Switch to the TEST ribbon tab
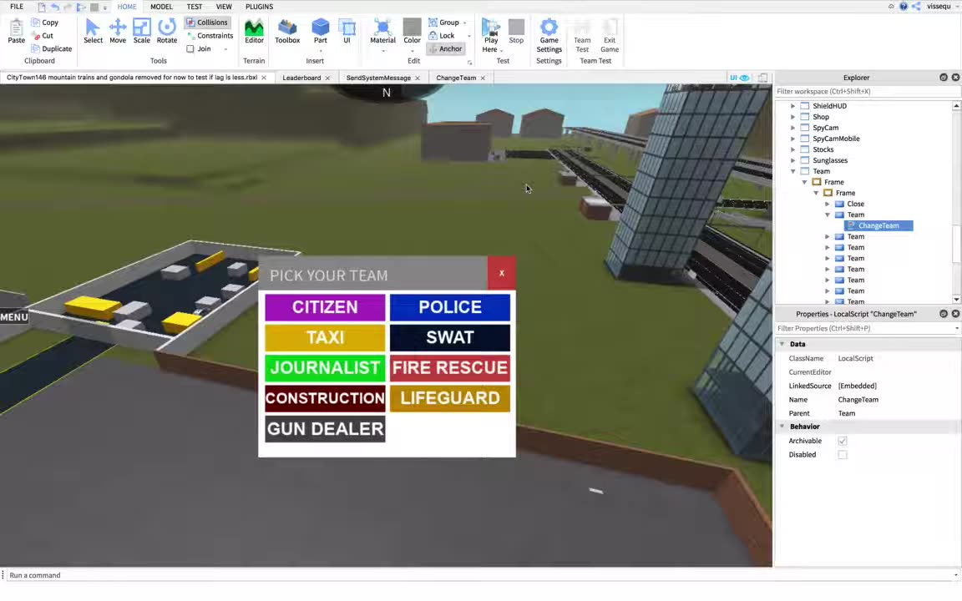 click(x=195, y=7)
